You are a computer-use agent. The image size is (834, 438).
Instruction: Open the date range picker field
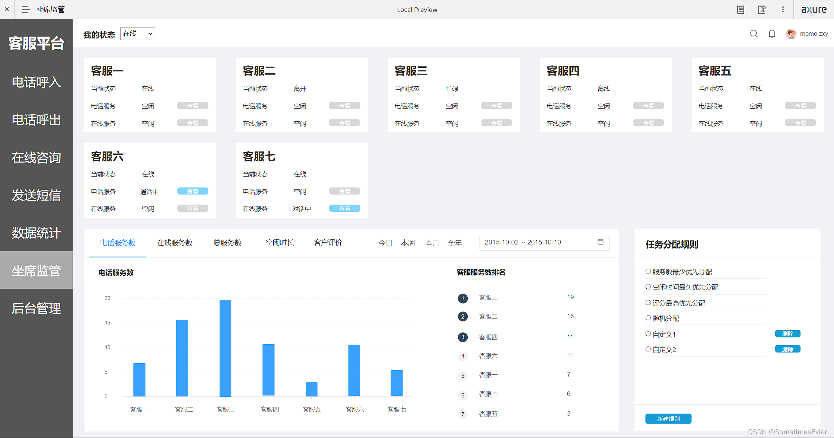coord(540,242)
